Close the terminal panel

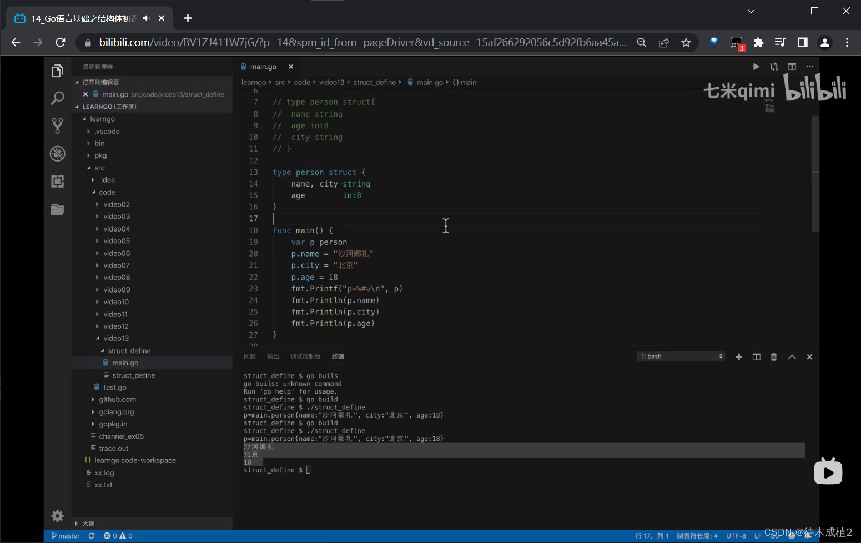[809, 357]
